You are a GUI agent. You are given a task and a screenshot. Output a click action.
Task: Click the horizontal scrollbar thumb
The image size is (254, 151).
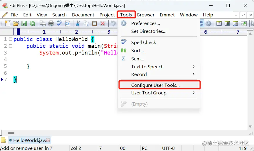(11, 133)
